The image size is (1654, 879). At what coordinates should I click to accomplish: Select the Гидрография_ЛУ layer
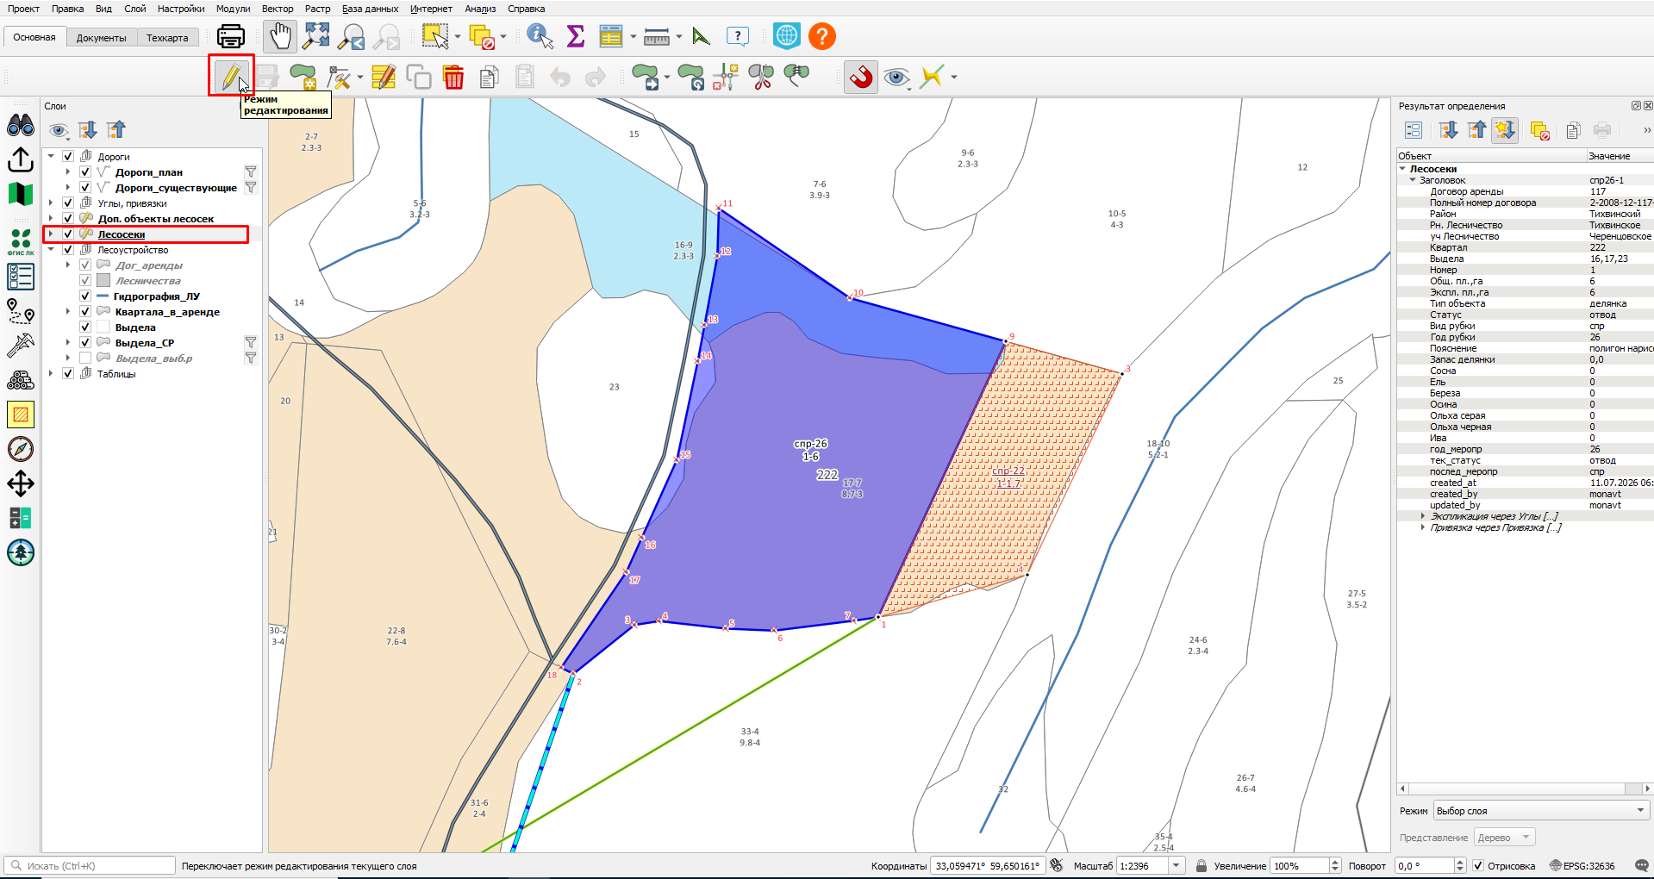(x=157, y=296)
